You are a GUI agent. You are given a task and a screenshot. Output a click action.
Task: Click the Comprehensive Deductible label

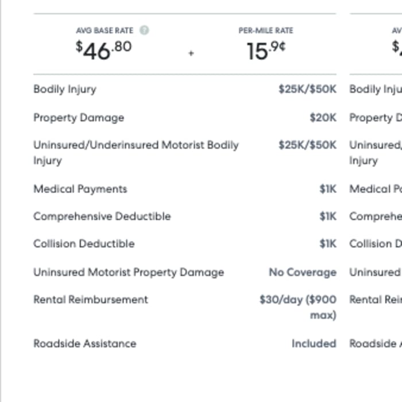[102, 217]
